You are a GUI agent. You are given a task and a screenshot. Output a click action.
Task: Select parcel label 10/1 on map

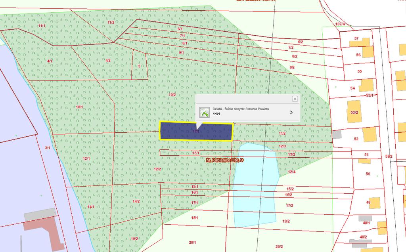tap(79, 107)
